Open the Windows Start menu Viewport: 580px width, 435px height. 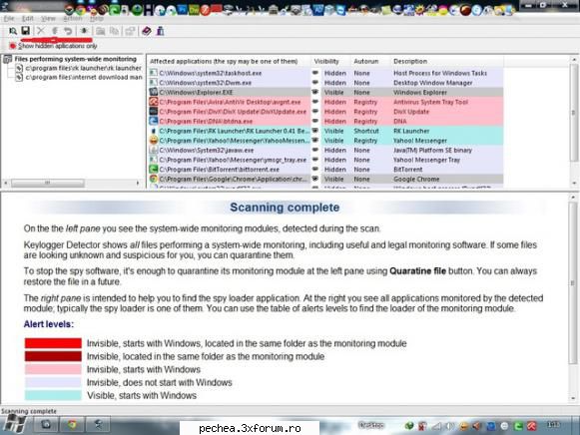tap(14, 424)
